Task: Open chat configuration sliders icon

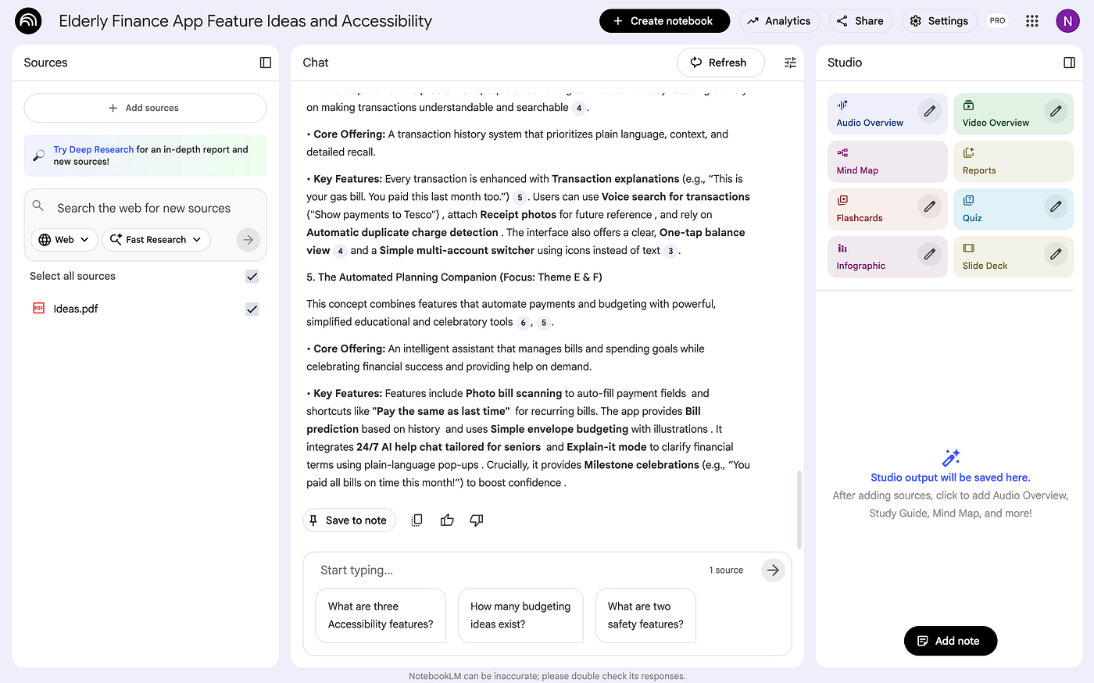Action: click(790, 63)
